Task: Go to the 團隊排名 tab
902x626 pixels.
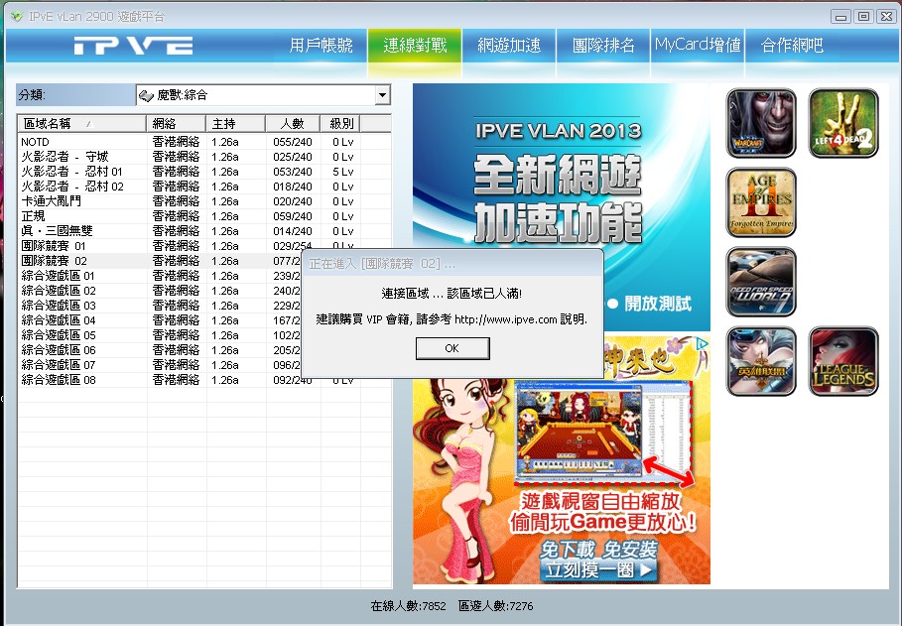Action: click(x=603, y=46)
